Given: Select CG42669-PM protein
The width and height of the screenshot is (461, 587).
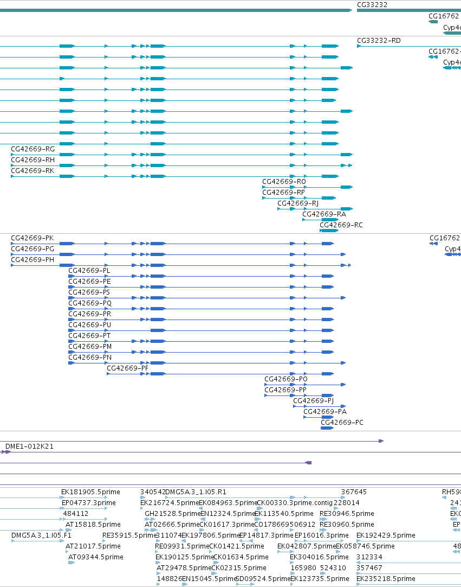Looking at the screenshot, I should pyautogui.click(x=90, y=347).
